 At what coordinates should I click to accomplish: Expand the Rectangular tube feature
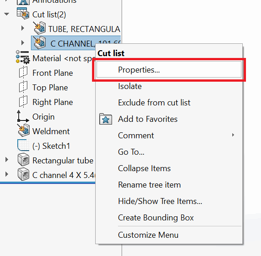click(7, 160)
